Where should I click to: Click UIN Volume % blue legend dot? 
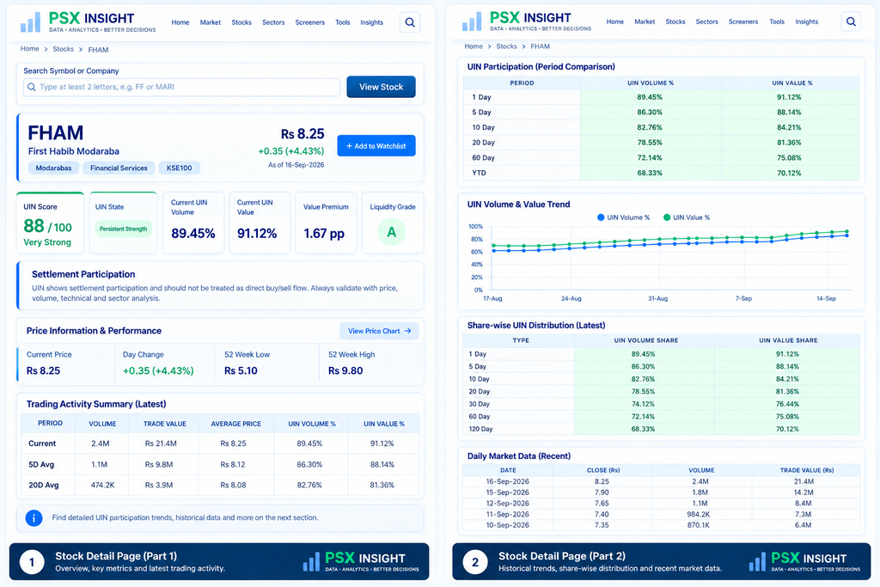pyautogui.click(x=601, y=217)
